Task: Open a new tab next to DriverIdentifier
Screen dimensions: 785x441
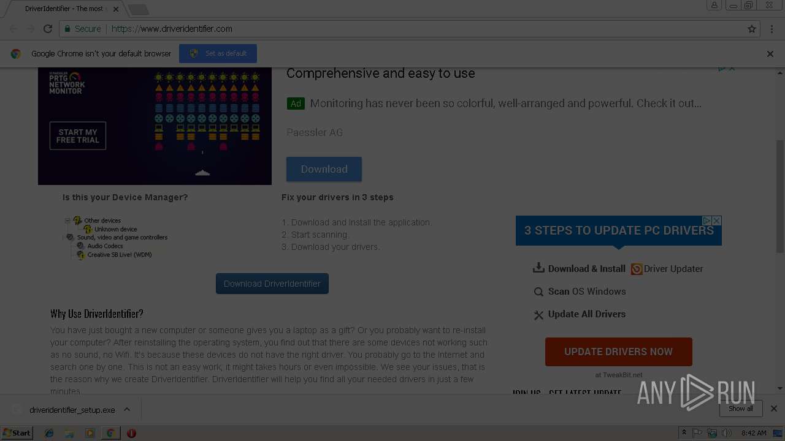Action: [x=139, y=9]
